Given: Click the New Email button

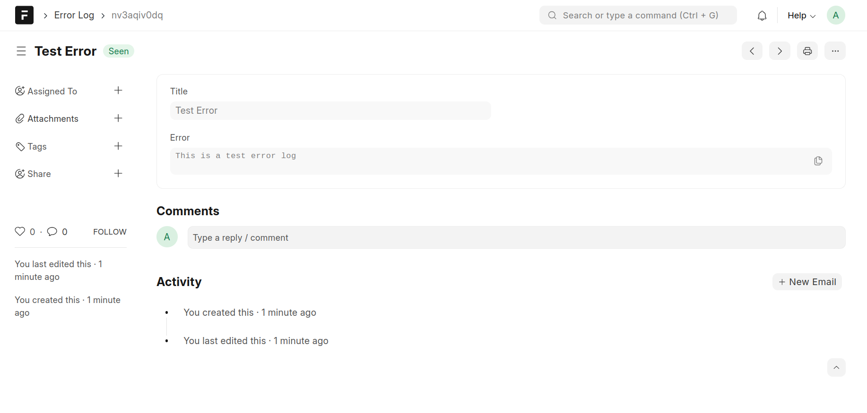Looking at the screenshot, I should pyautogui.click(x=807, y=282).
